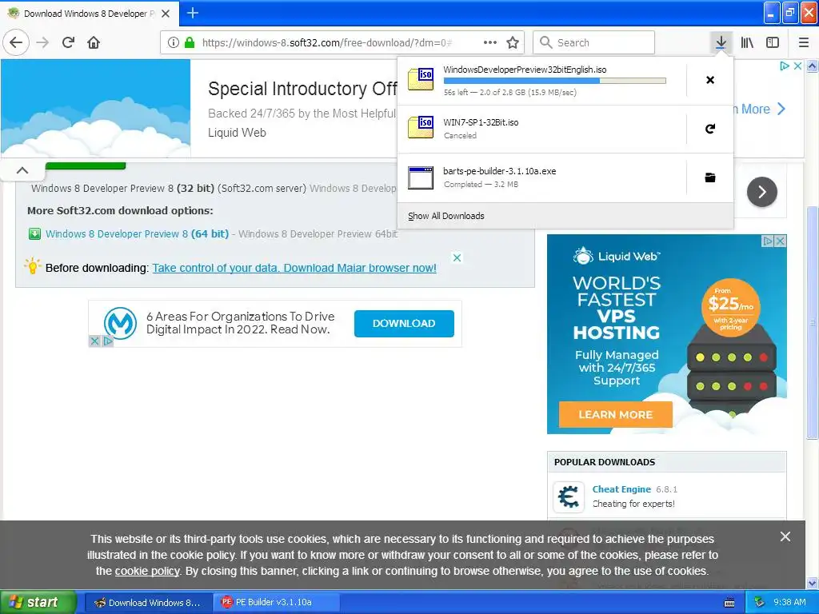Image resolution: width=819 pixels, height=614 pixels.
Task: Follow the Download Maiar browser now link
Action: pyautogui.click(x=294, y=268)
